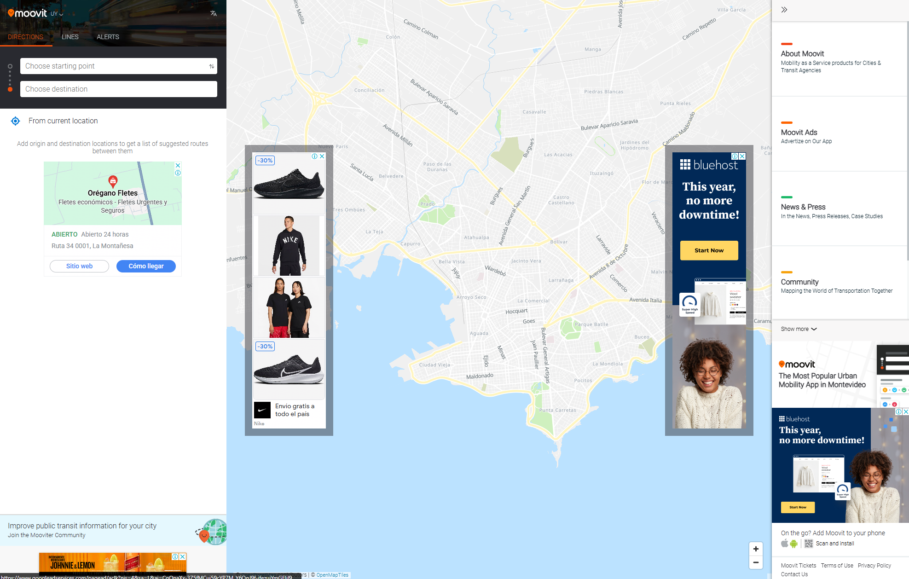Close the Nike advertisement

322,156
